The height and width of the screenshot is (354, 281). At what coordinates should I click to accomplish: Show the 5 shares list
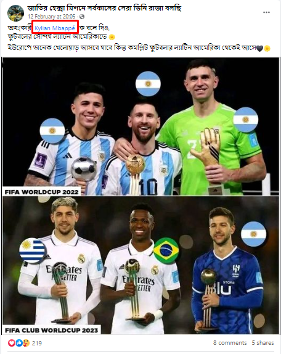click(x=263, y=343)
